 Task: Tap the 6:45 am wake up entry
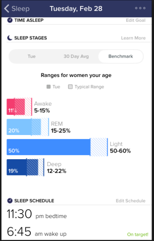pyautogui.click(x=36, y=232)
